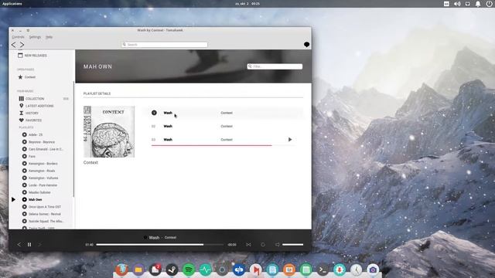Click the Context label under the album cover
Screen dimensions: 495x278
pos(90,163)
